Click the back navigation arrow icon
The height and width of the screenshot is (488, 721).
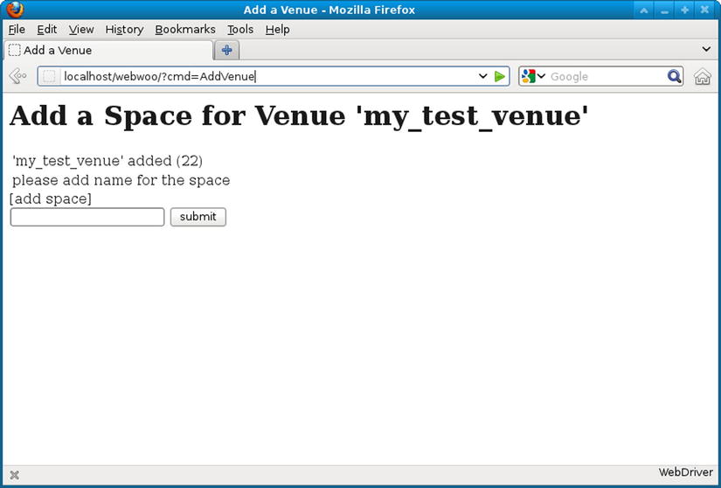tap(17, 76)
